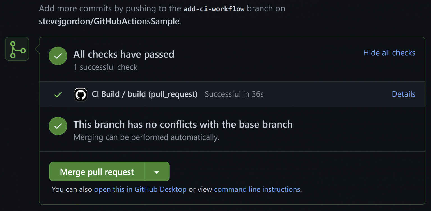Open Details for the CI Build check
The image size is (431, 211).
click(x=403, y=94)
